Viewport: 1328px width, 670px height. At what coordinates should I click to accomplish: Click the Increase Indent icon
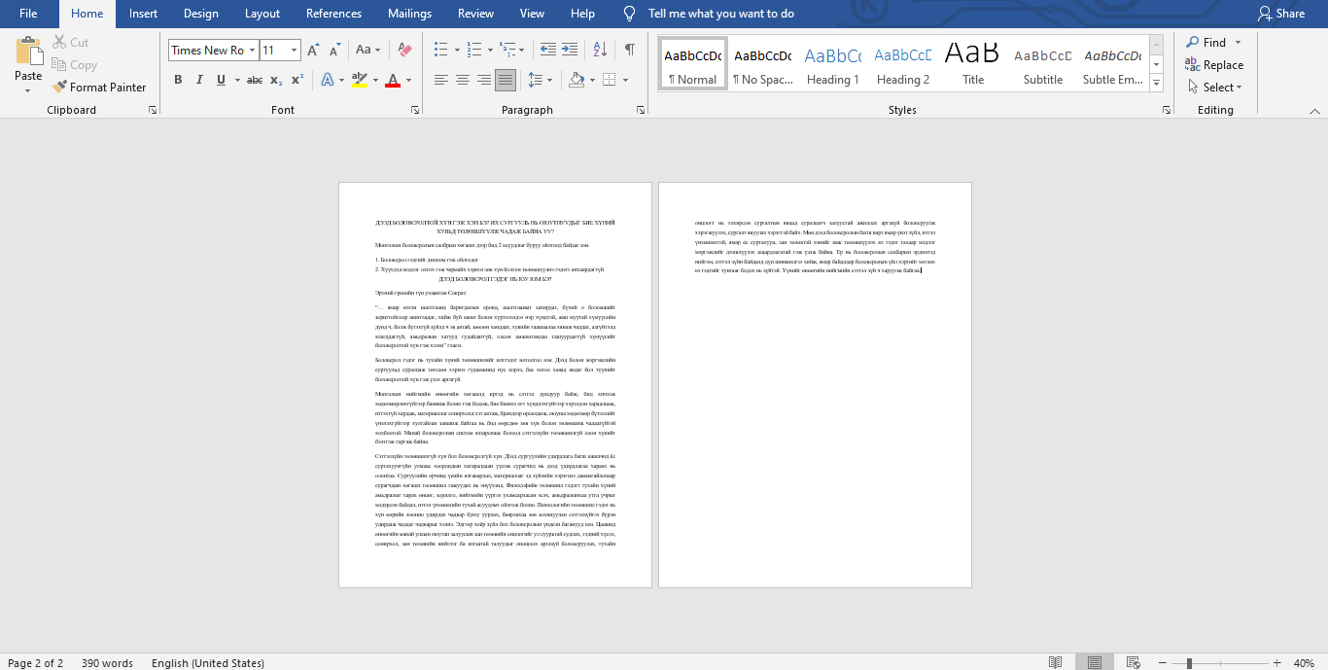(569, 50)
